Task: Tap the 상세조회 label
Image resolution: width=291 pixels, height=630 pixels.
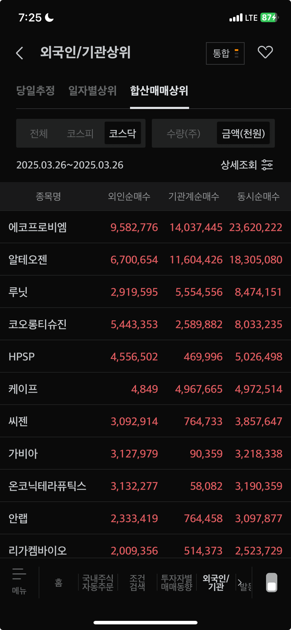Action: coord(239,165)
